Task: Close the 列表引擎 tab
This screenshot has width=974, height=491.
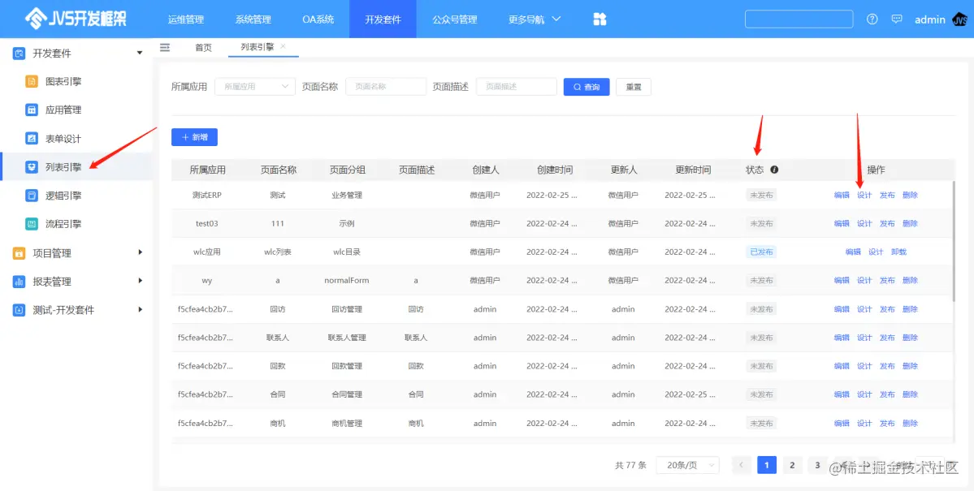Action: pos(284,46)
